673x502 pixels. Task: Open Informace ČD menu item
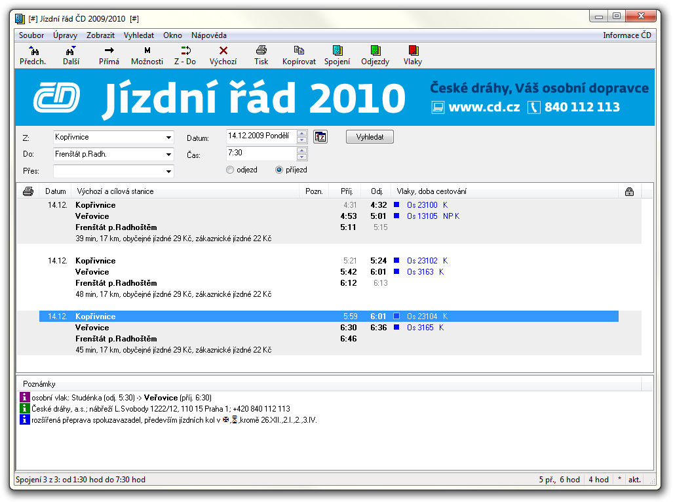pyautogui.click(x=627, y=35)
